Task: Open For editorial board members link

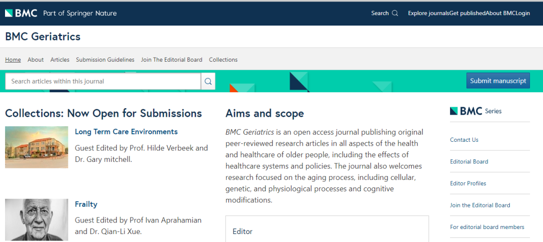Action: point(487,227)
